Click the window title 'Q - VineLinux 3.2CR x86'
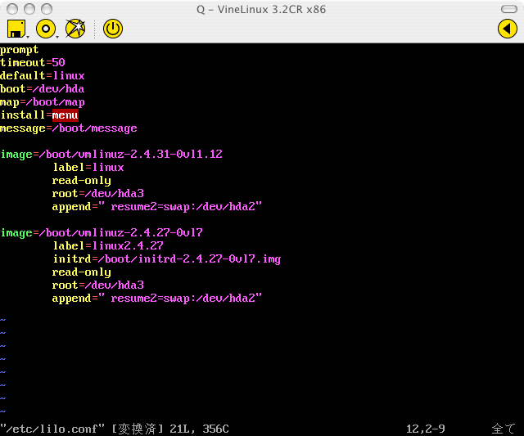Image resolution: width=524 pixels, height=436 pixels. tap(261, 9)
